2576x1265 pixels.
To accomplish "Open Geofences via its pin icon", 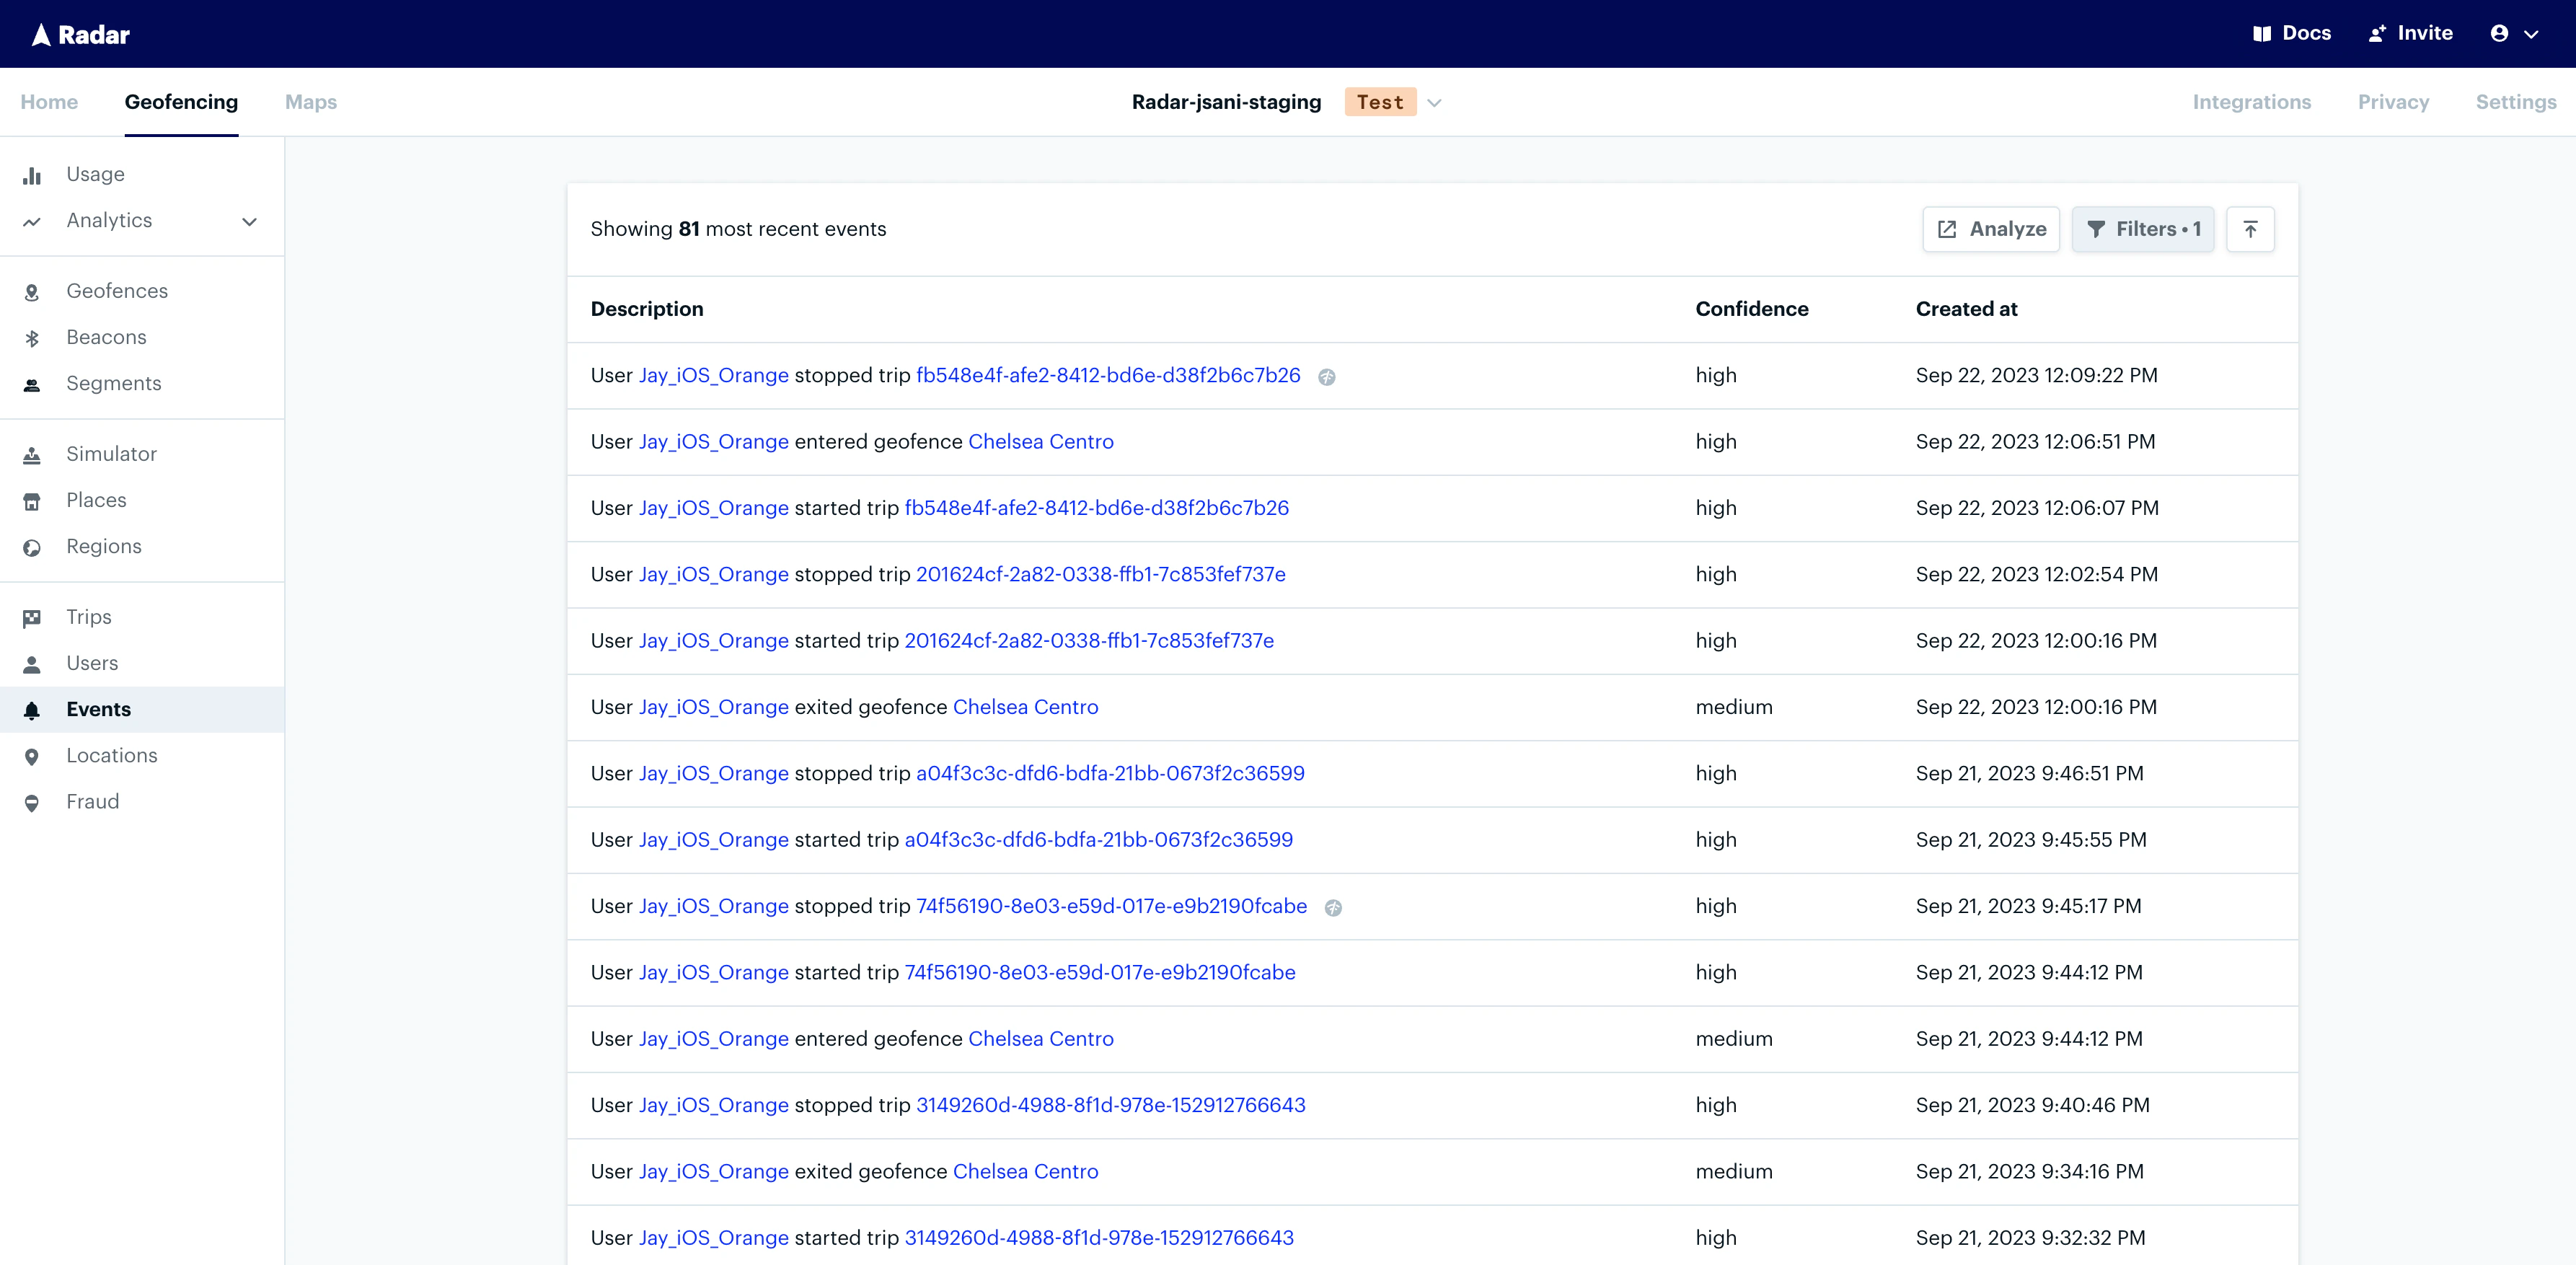I will pyautogui.click(x=32, y=292).
